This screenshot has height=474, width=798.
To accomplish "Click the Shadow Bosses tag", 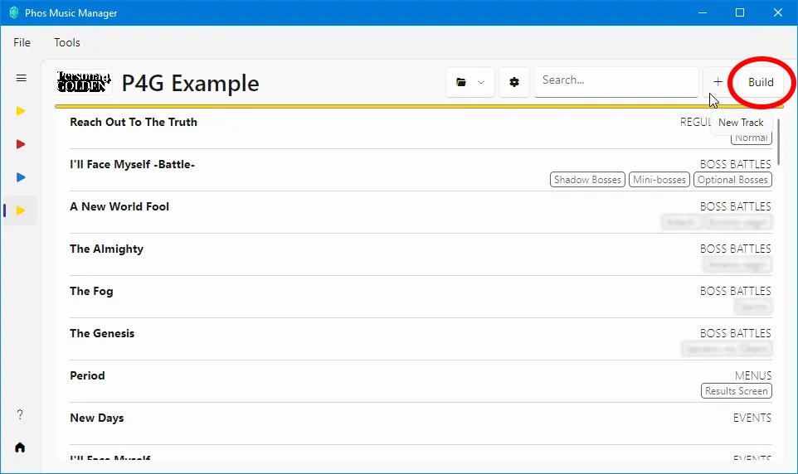I will pos(587,180).
